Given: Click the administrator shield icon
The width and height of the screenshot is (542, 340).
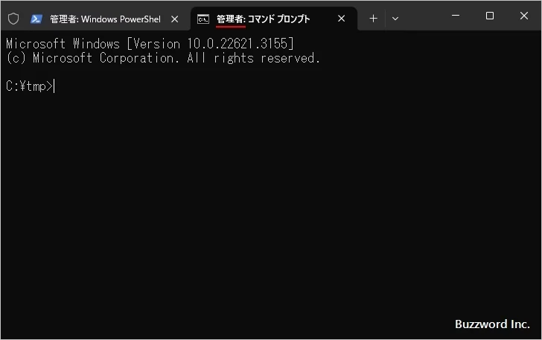Looking at the screenshot, I should tap(13, 19).
